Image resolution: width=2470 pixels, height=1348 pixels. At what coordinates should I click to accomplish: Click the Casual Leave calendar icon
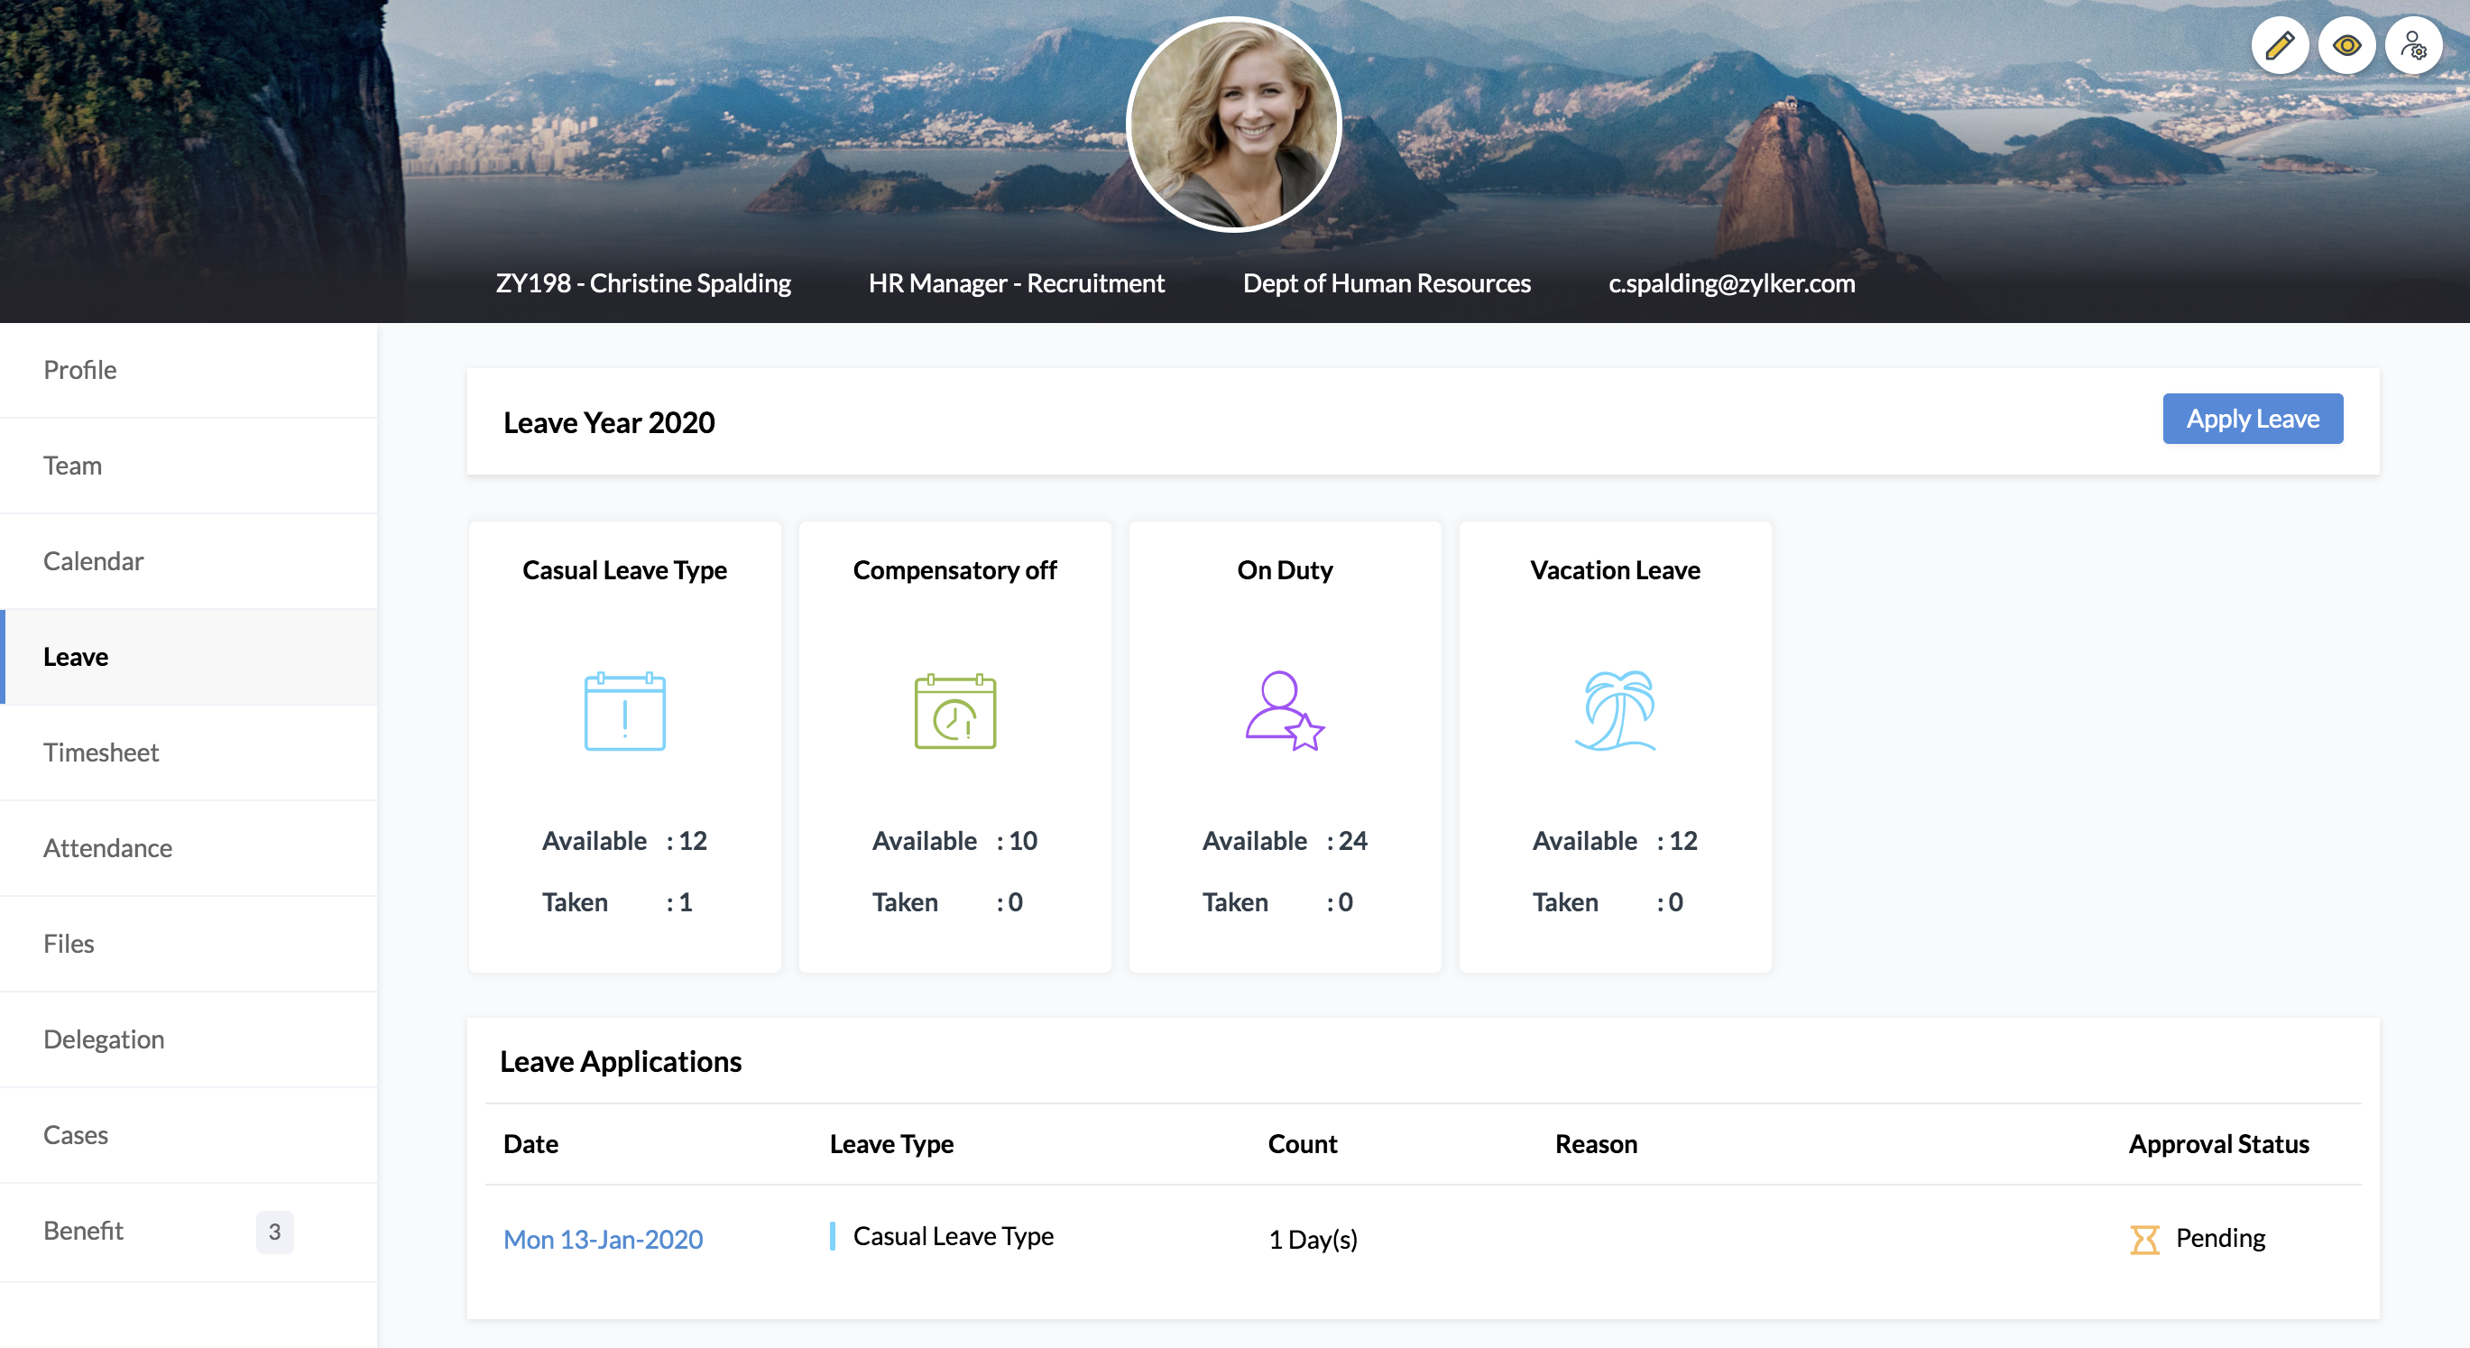pyautogui.click(x=624, y=710)
